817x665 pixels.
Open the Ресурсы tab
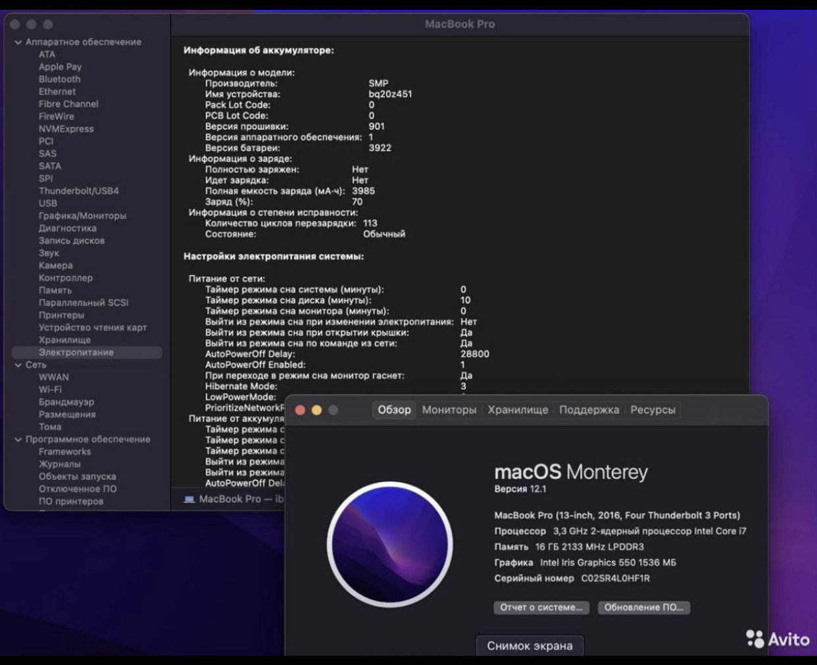tap(653, 410)
